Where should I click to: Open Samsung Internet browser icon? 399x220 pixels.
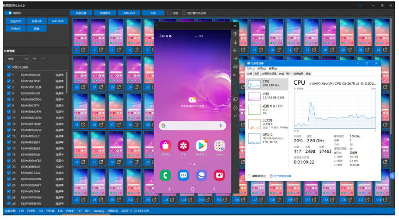point(201,176)
